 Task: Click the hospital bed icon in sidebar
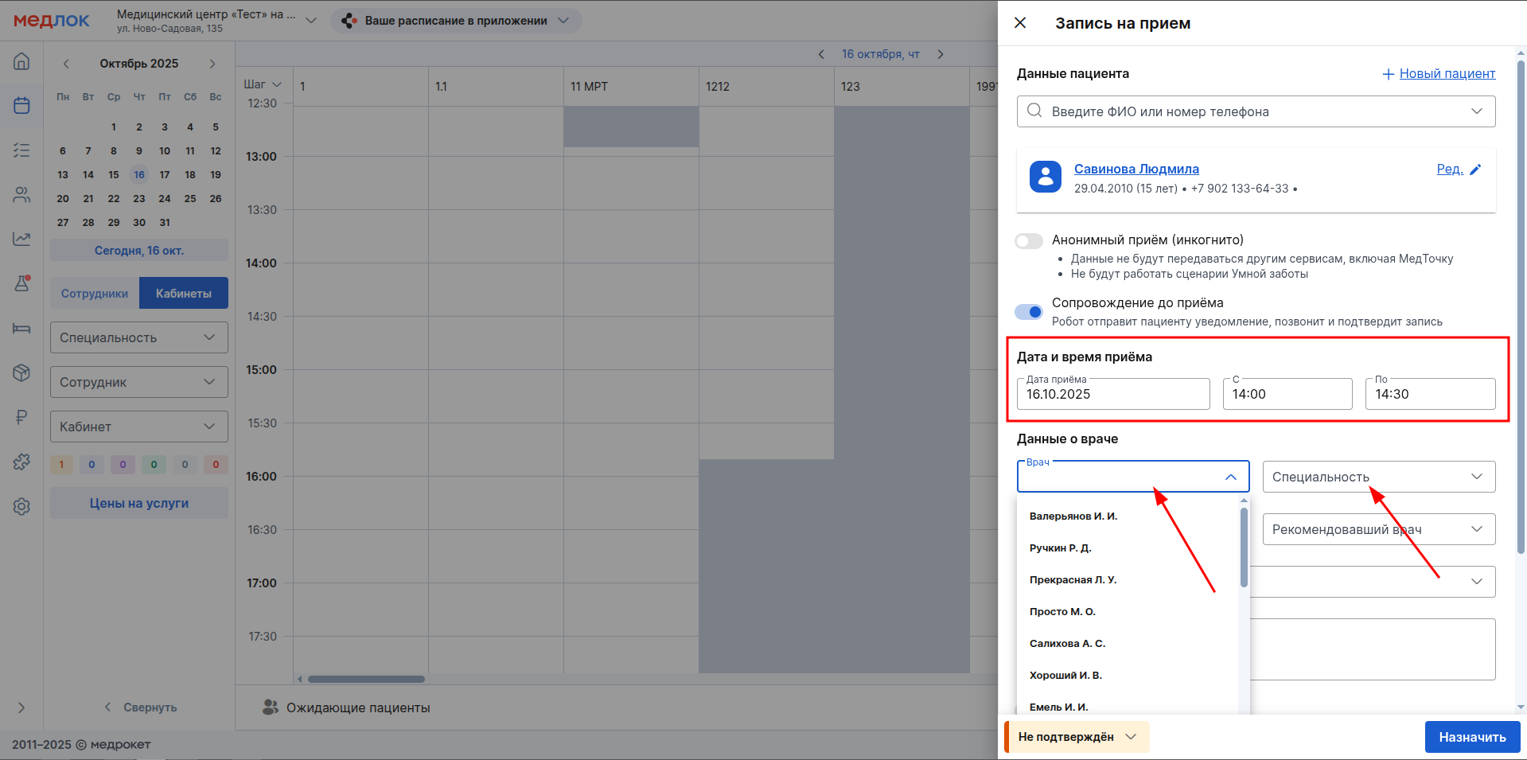coord(21,328)
